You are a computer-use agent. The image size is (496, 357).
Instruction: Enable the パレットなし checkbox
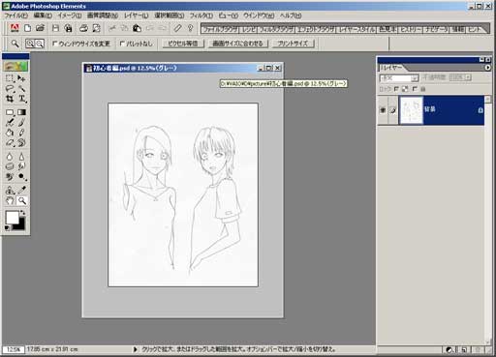pos(122,44)
